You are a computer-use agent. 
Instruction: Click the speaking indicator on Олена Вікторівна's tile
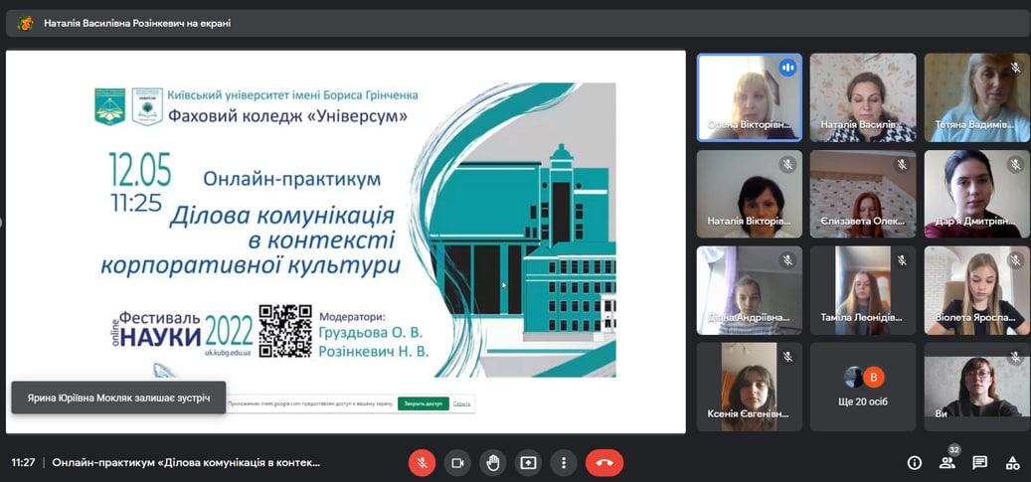pos(787,67)
